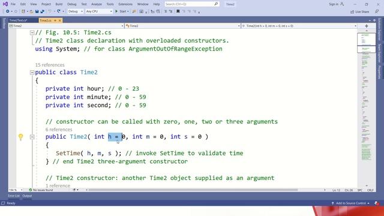Collapse the file header comment region
This screenshot has height=216, width=384.
point(32,32)
